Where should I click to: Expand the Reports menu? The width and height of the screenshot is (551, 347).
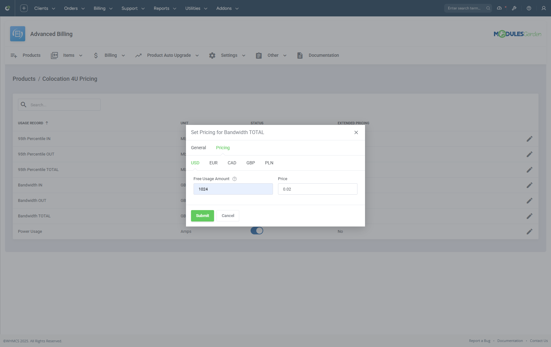tap(165, 8)
